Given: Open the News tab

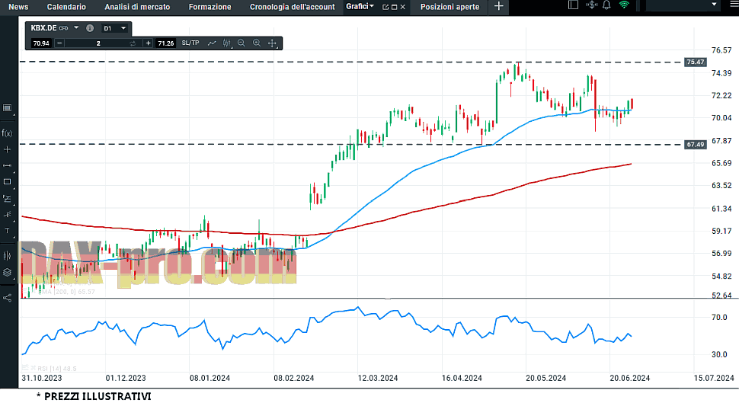Looking at the screenshot, I should pos(18,7).
